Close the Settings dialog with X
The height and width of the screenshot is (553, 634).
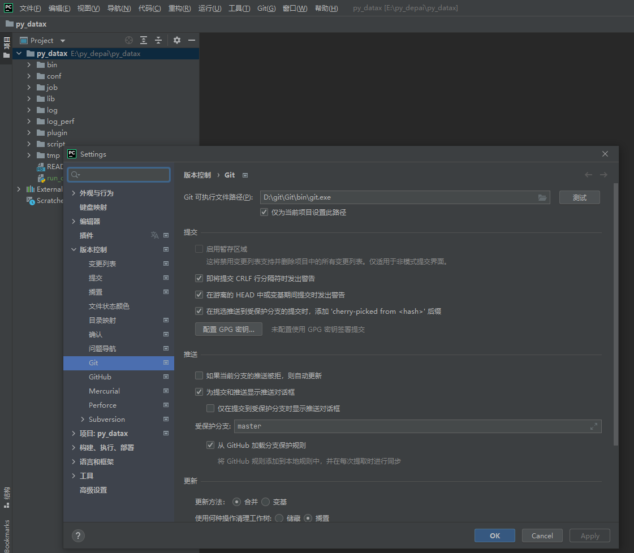click(x=605, y=154)
